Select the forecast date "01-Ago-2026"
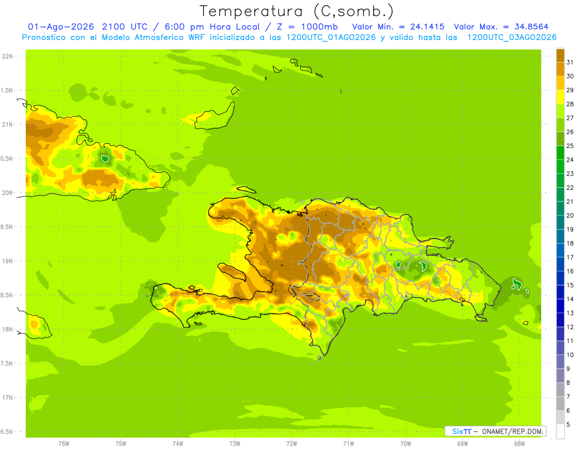Viewport: 583px width, 450px height. tap(60, 27)
